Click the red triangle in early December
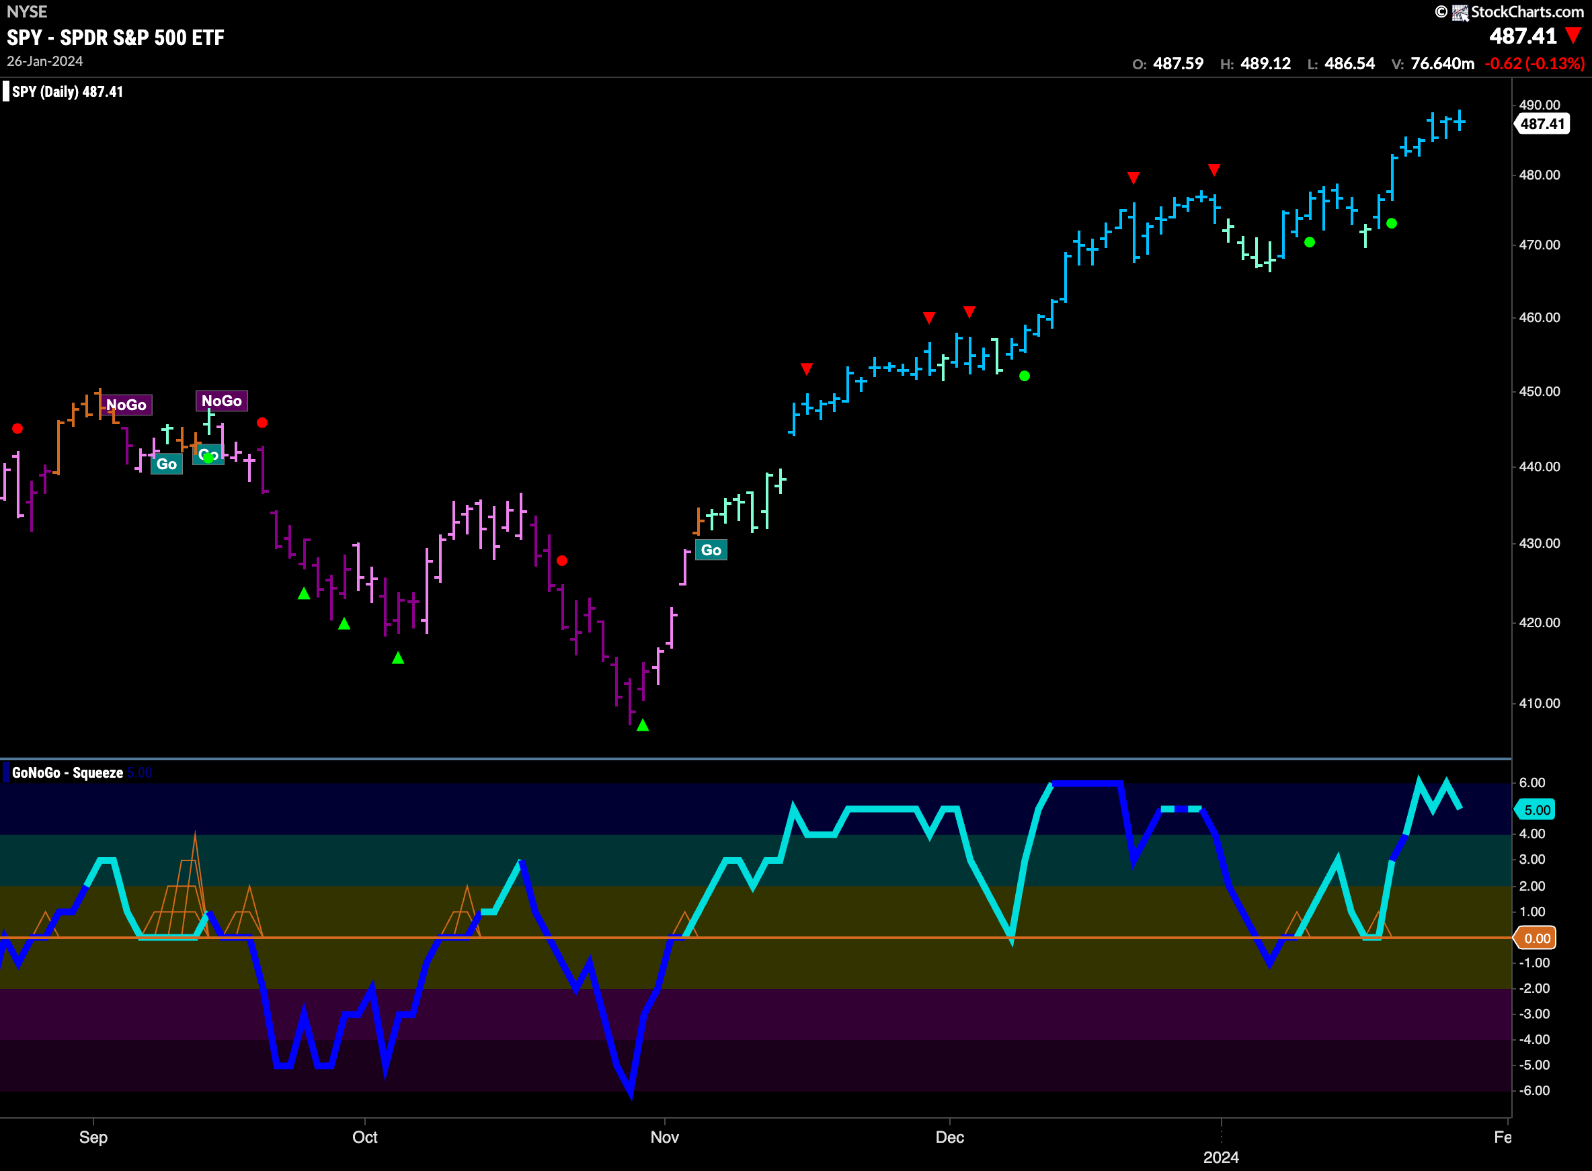Image resolution: width=1592 pixels, height=1171 pixels. point(969,312)
